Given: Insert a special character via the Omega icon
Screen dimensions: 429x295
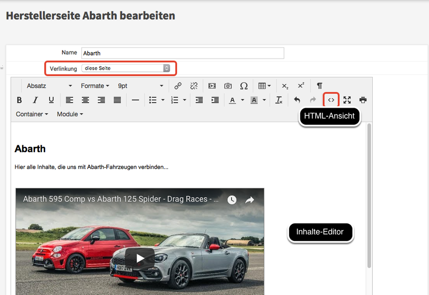Looking at the screenshot, I should point(243,86).
